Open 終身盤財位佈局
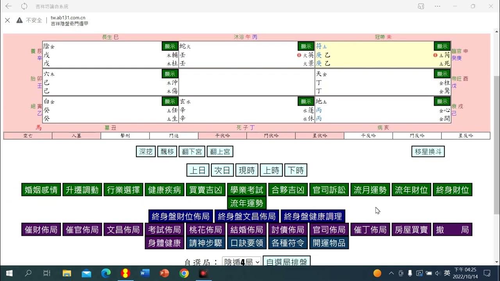The width and height of the screenshot is (500, 281). pyautogui.click(x=180, y=216)
